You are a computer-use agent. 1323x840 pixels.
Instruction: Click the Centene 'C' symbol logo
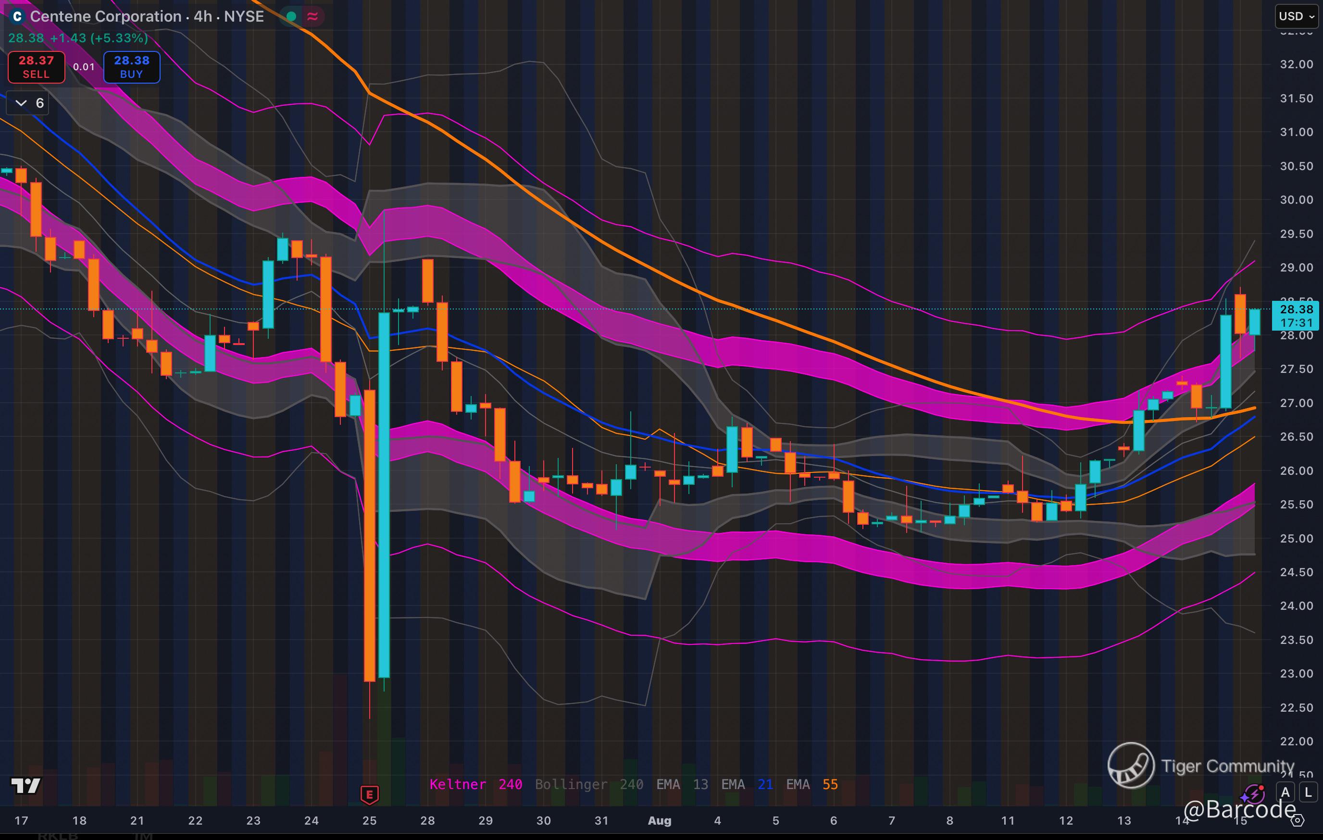[17, 16]
